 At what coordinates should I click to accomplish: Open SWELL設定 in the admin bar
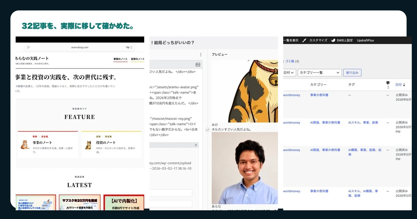tap(345, 40)
